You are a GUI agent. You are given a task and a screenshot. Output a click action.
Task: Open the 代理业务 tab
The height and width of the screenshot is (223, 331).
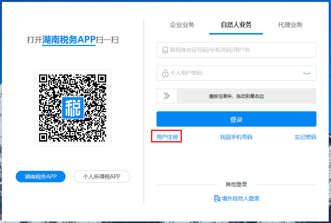290,25
